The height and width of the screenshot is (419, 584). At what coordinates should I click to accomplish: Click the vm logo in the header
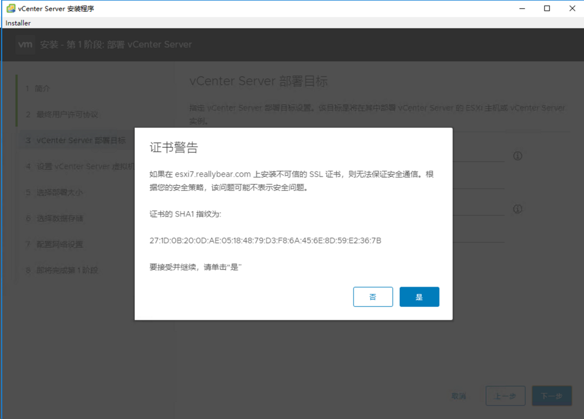tap(25, 44)
